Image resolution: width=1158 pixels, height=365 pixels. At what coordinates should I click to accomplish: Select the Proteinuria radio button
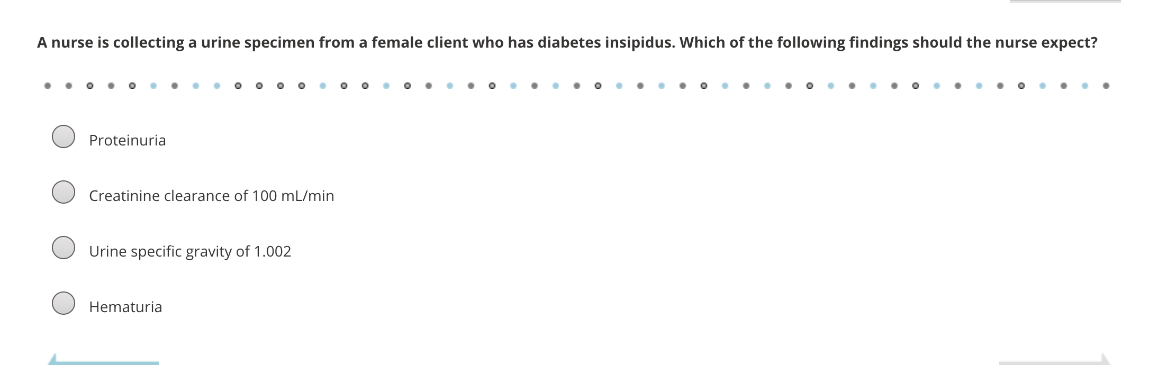click(x=64, y=138)
